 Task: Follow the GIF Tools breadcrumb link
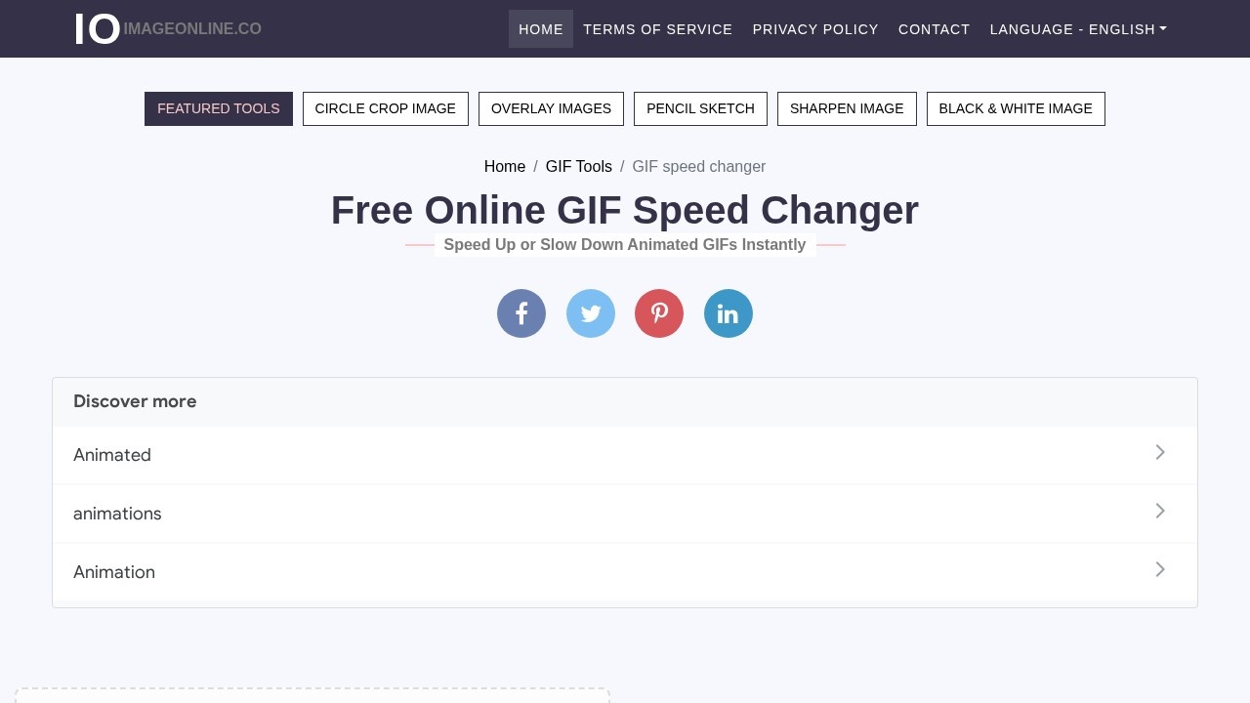tap(578, 167)
